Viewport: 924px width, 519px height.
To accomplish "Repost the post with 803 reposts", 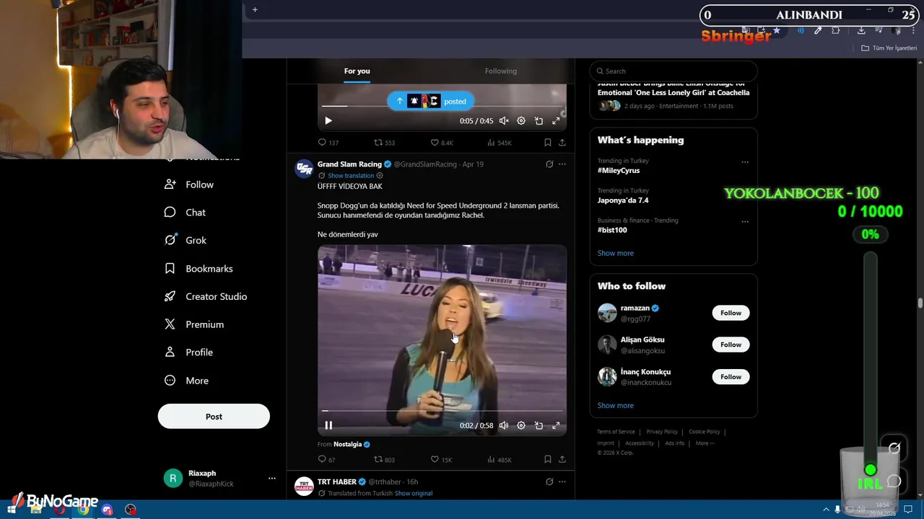I will pyautogui.click(x=384, y=460).
